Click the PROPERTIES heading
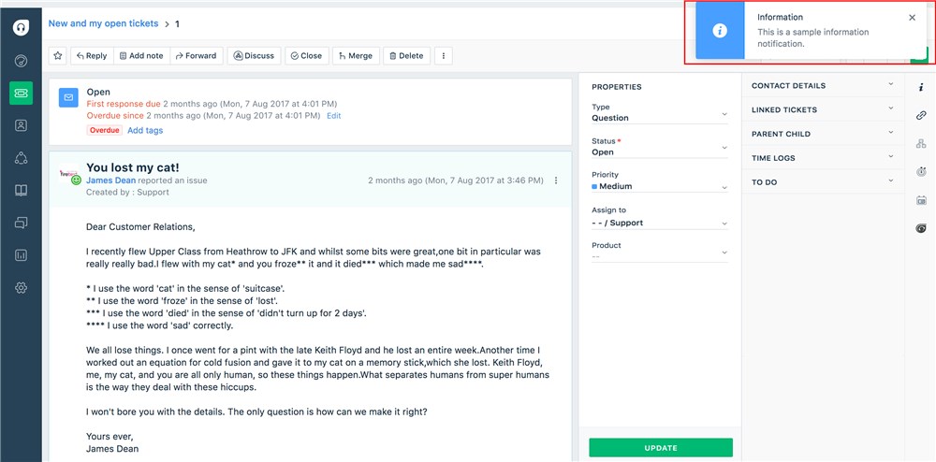 pos(617,87)
